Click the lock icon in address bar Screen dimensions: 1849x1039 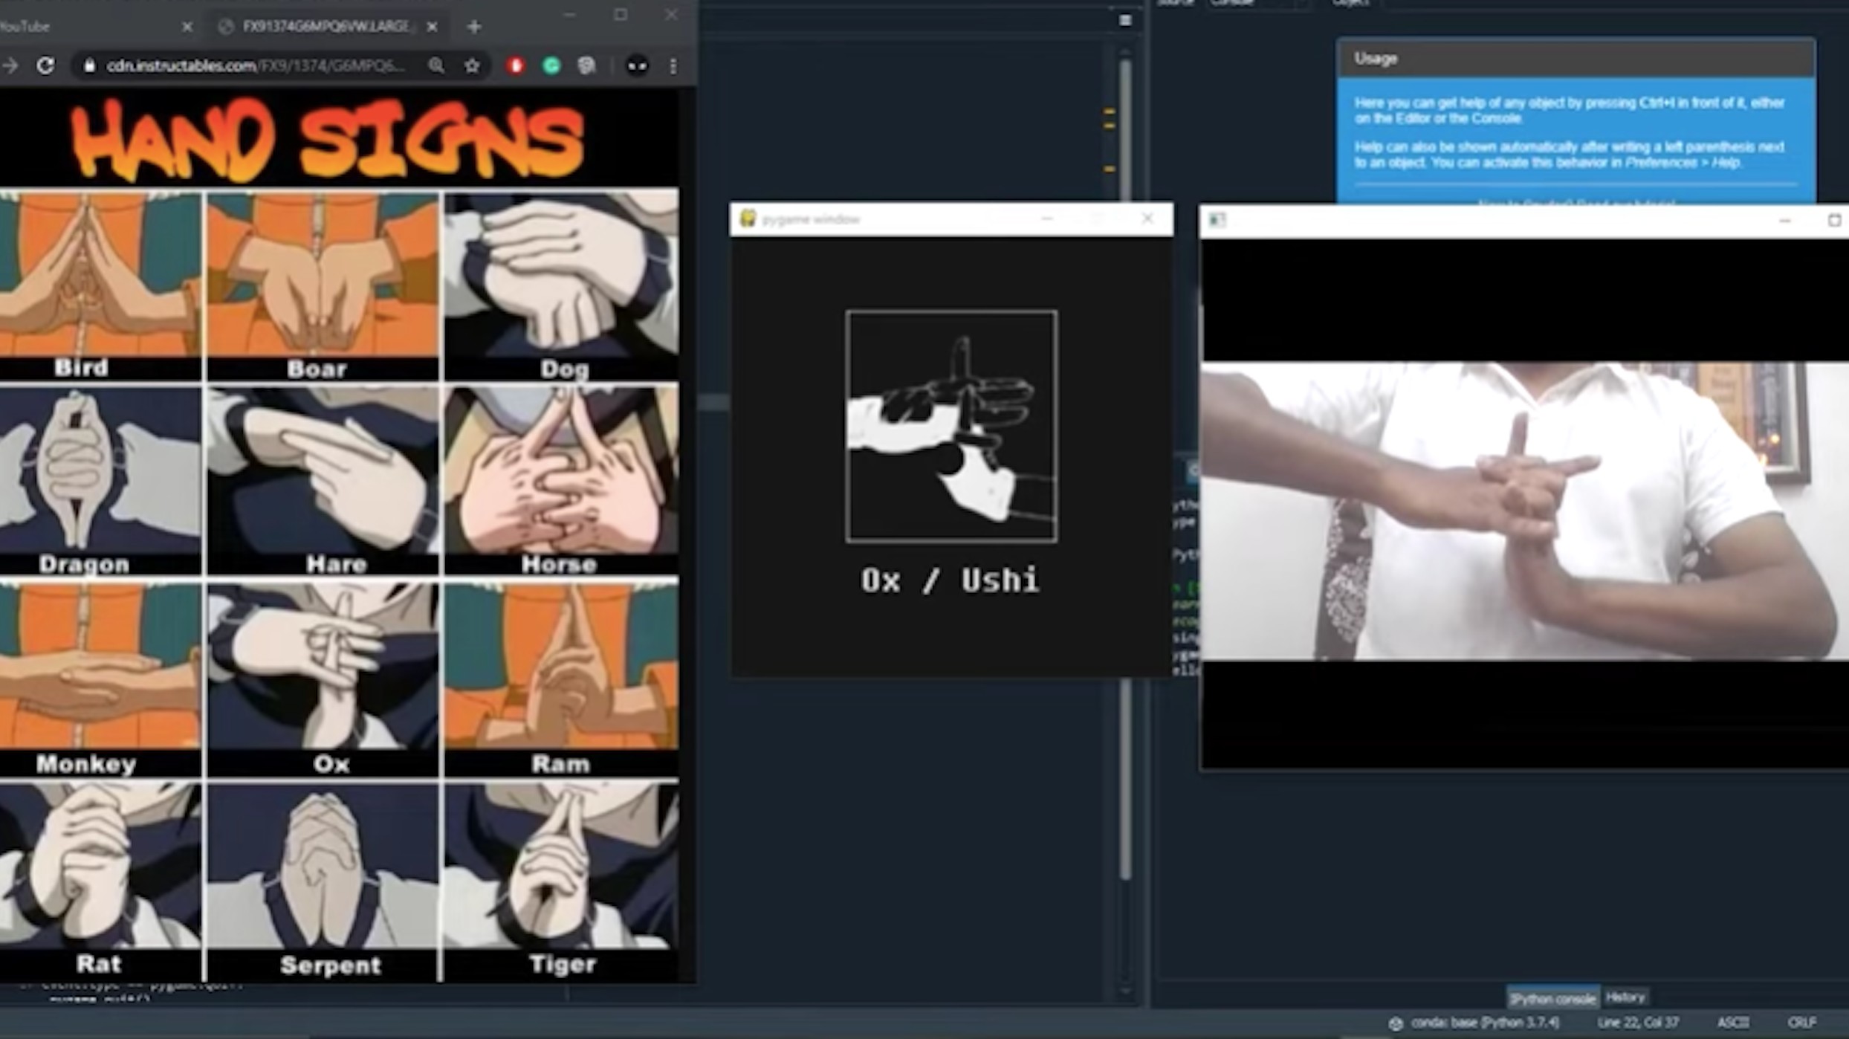point(90,65)
